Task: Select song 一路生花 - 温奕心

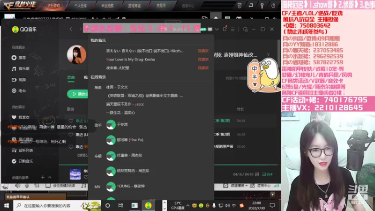Action: [120, 113]
